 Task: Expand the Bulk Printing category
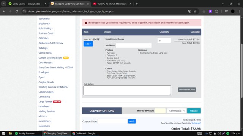point(46,28)
